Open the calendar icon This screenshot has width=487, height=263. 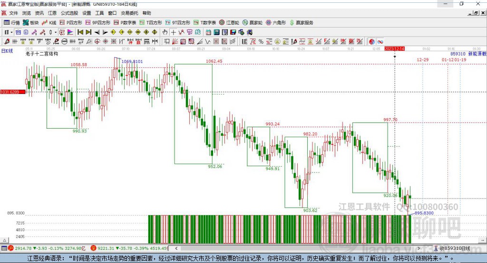pyautogui.click(x=208, y=32)
